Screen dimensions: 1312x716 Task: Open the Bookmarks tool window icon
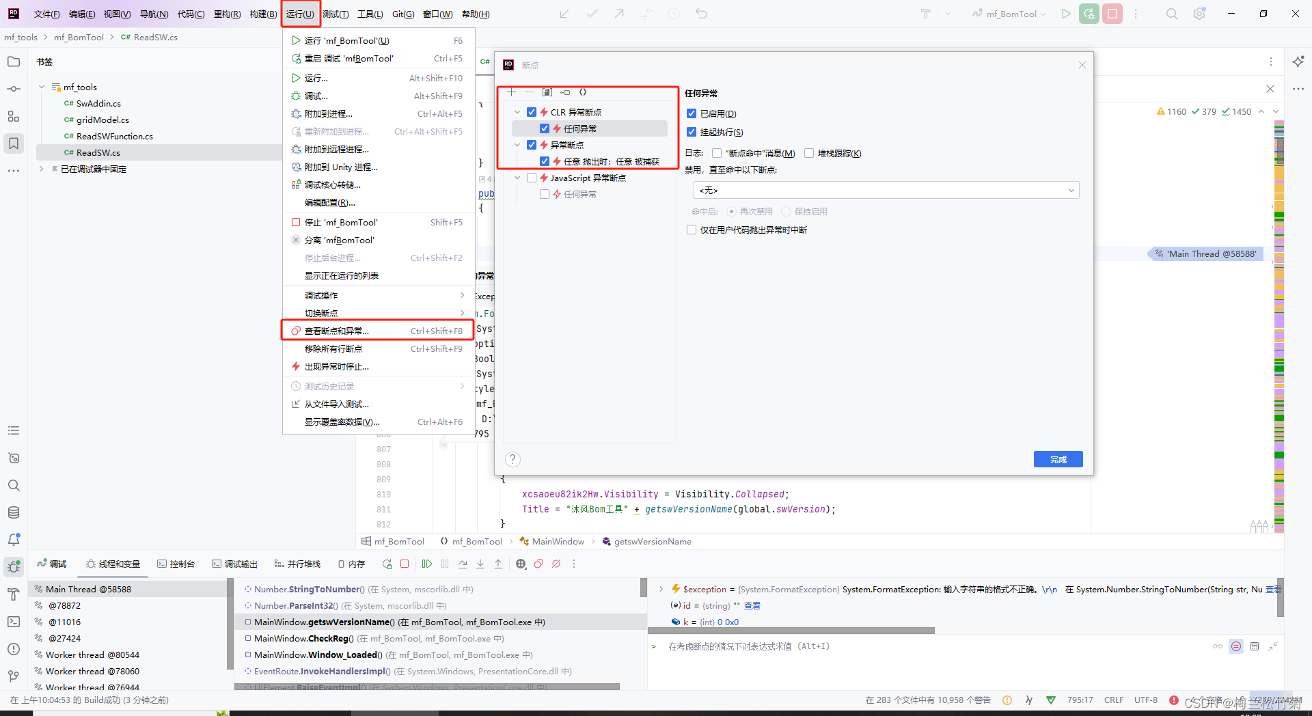point(14,143)
